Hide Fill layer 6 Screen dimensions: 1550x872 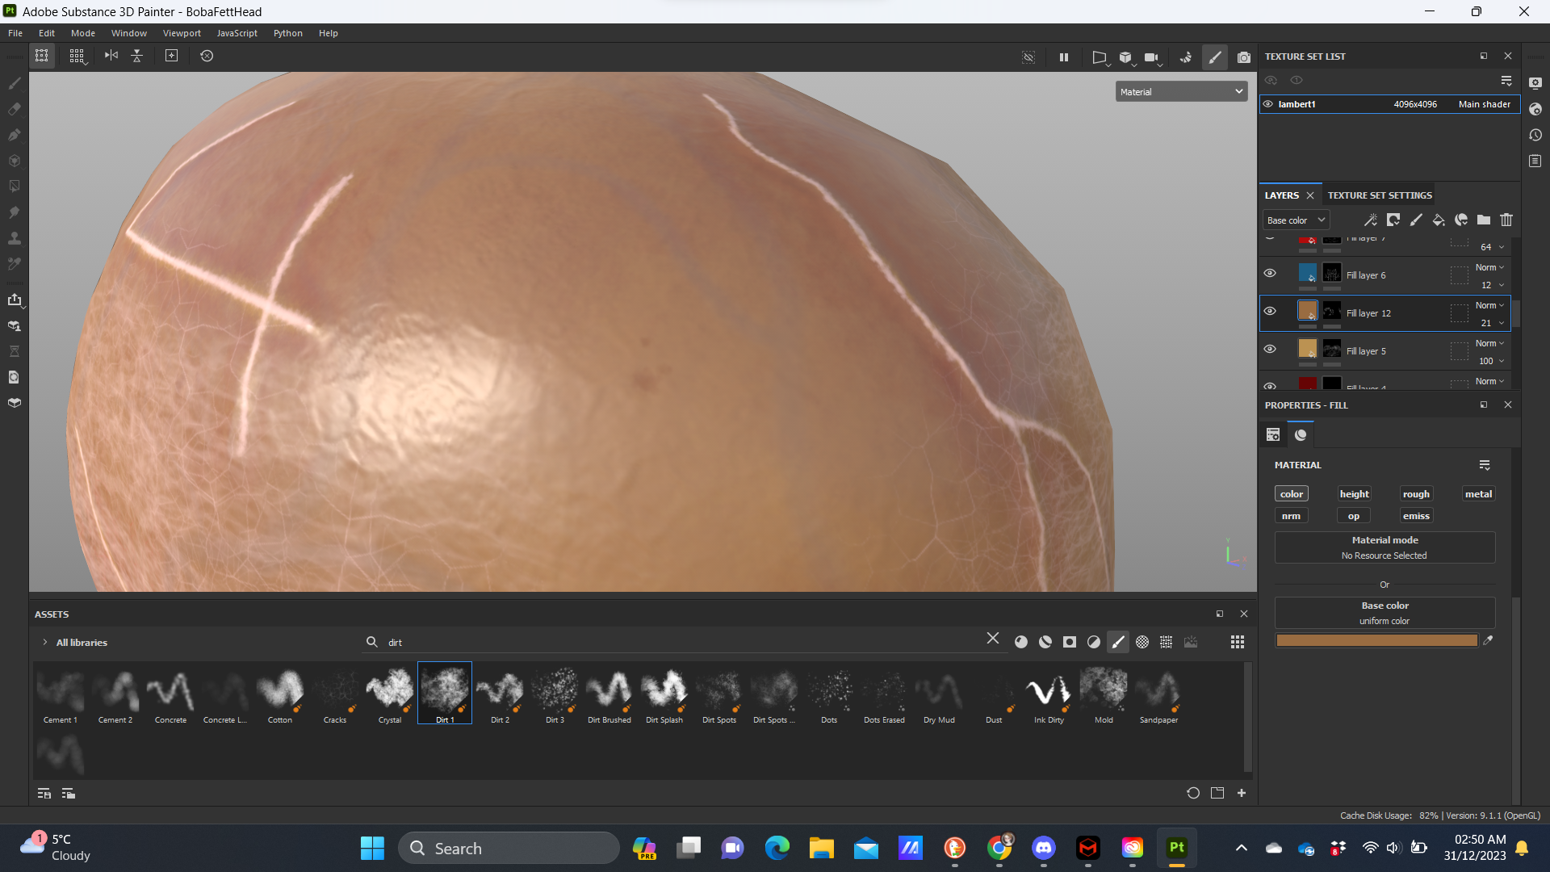pyautogui.click(x=1270, y=273)
